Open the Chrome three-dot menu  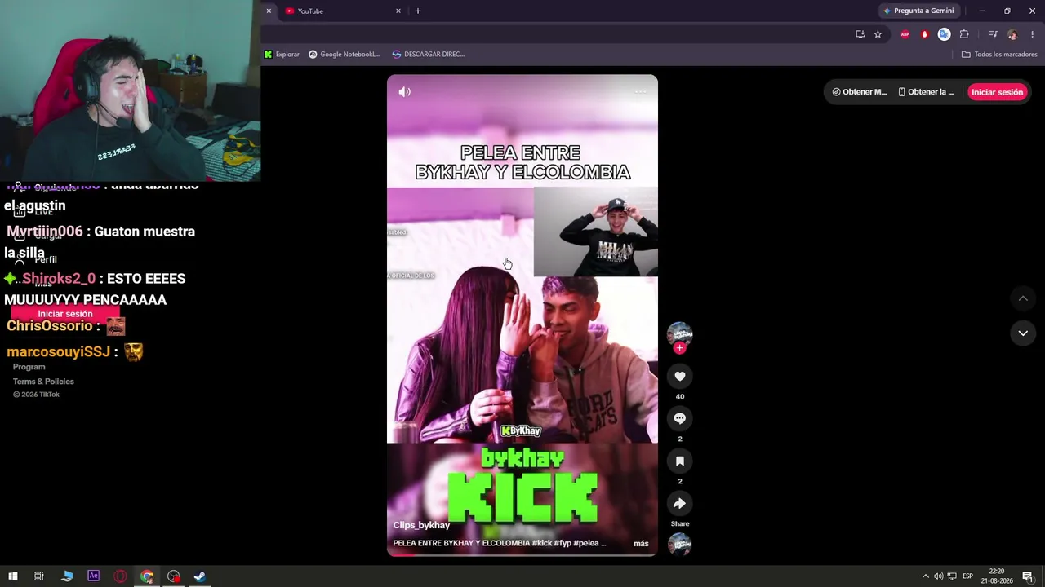coord(1032,34)
